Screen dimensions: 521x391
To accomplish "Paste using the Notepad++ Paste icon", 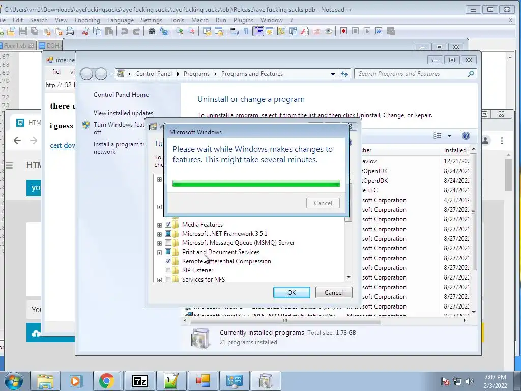I will 109,31.
